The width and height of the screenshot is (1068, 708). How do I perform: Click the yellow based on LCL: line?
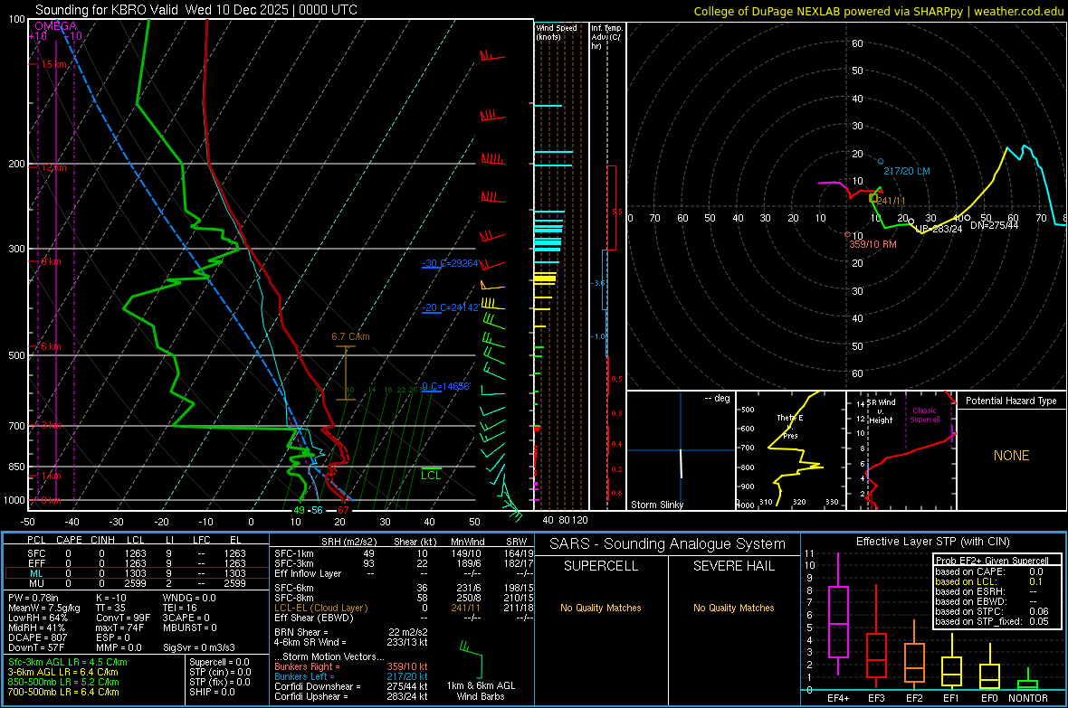click(x=989, y=581)
